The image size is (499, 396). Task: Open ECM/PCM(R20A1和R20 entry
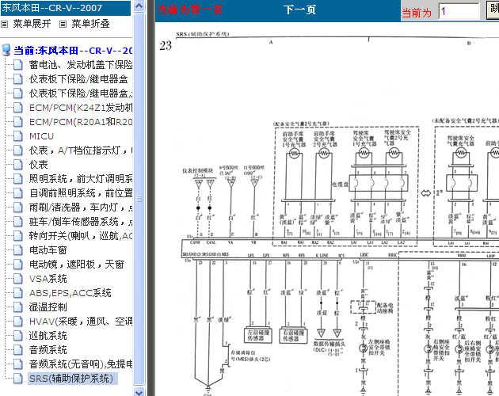[81, 122]
